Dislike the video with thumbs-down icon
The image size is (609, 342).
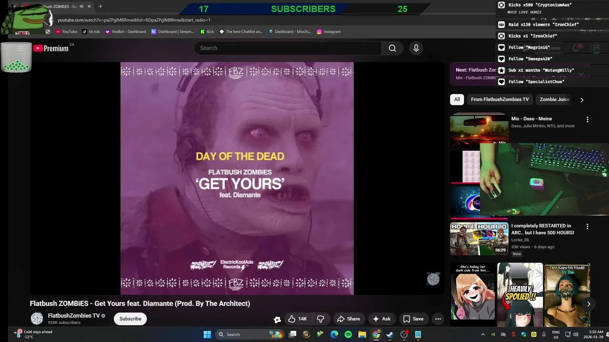[321, 319]
